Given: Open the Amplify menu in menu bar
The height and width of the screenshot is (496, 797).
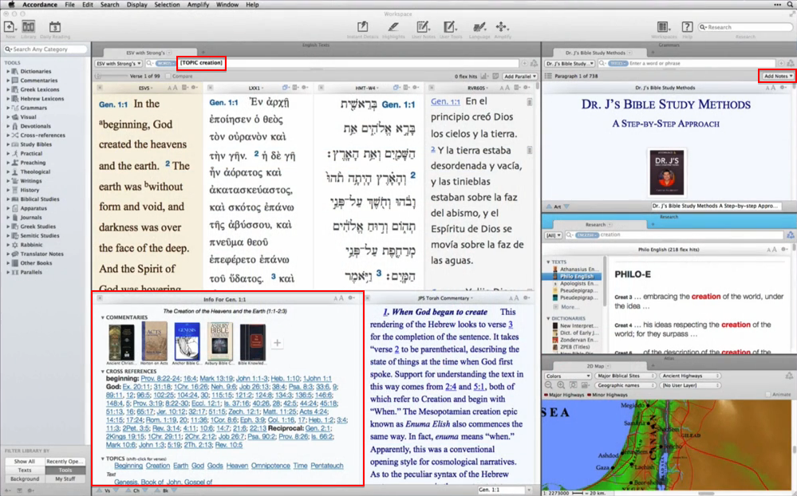Looking at the screenshot, I should [x=198, y=5].
